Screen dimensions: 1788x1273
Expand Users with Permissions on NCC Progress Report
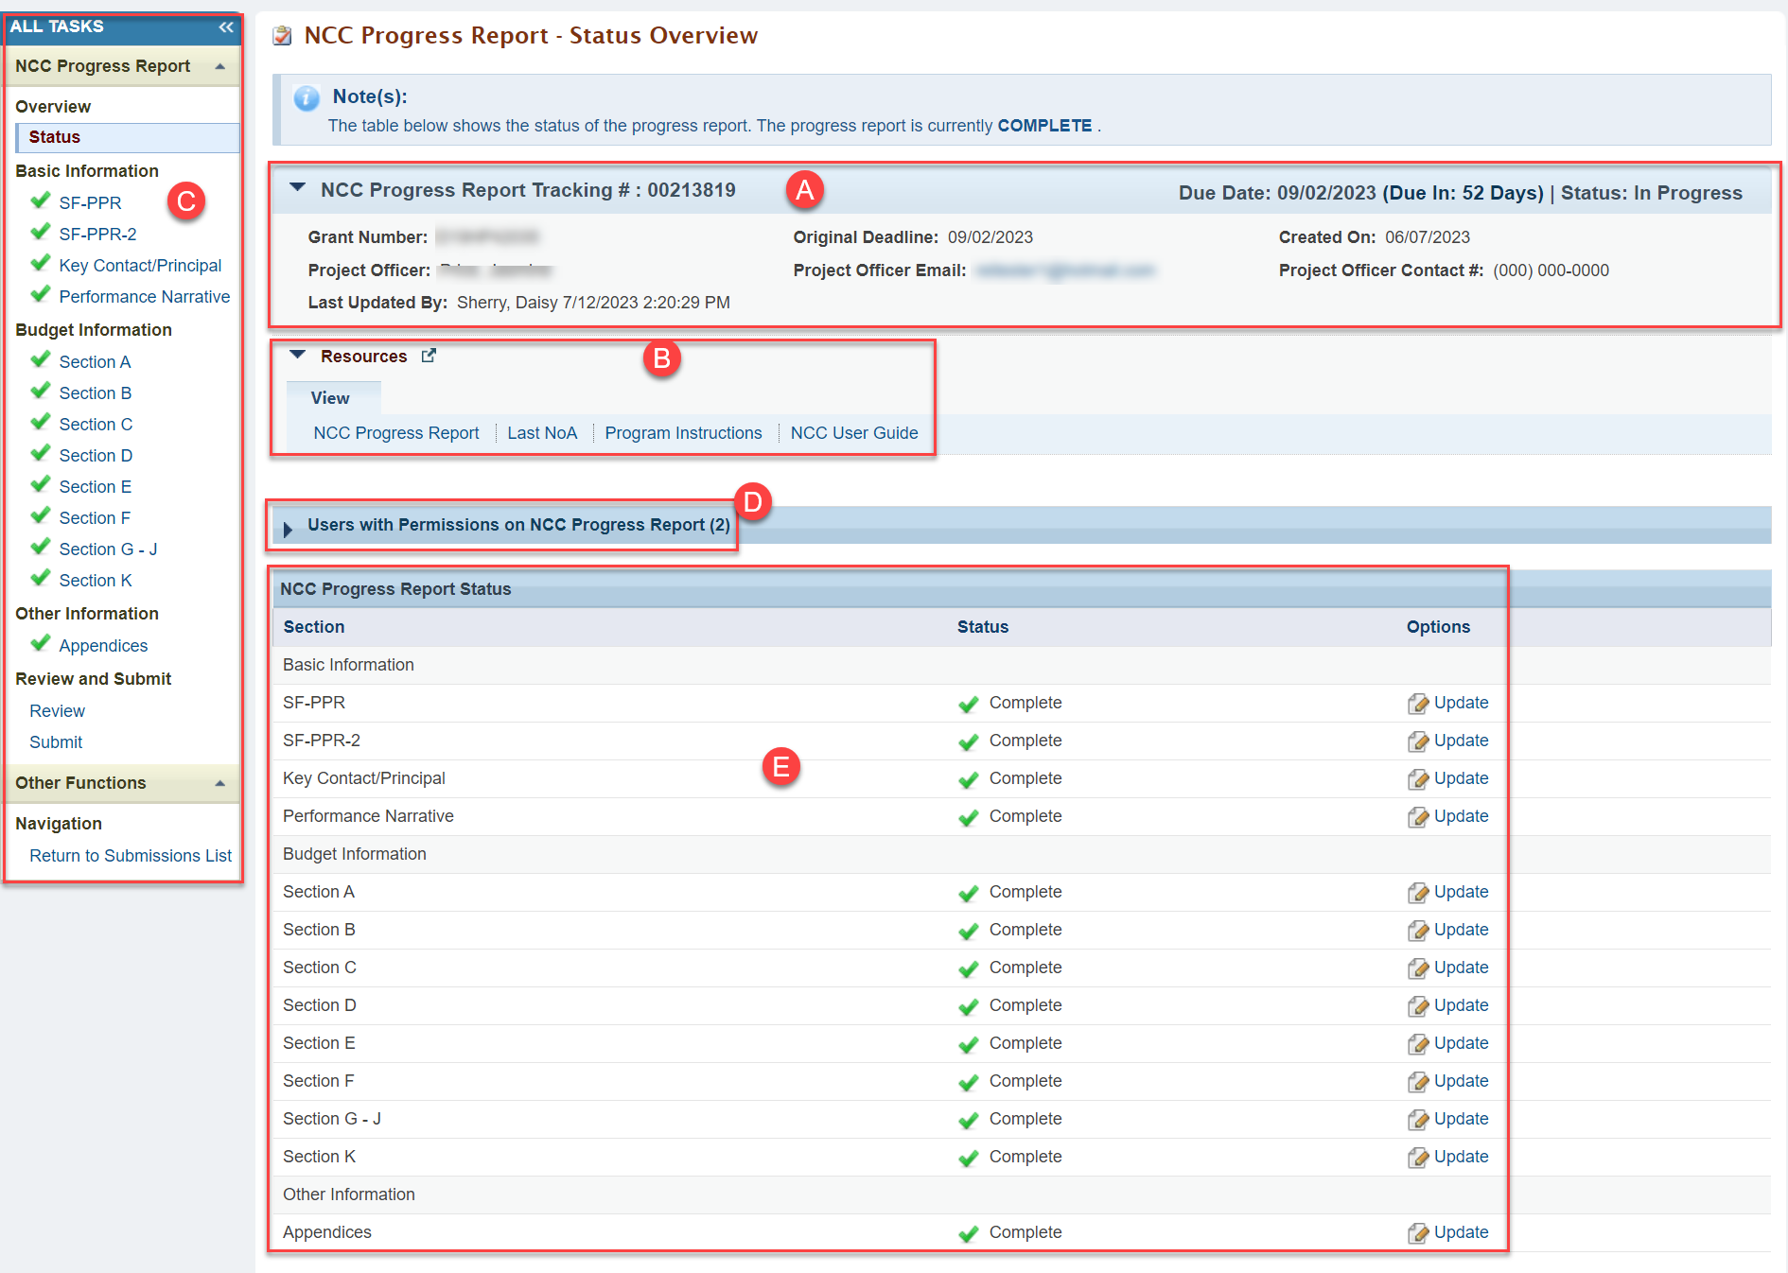(x=289, y=530)
